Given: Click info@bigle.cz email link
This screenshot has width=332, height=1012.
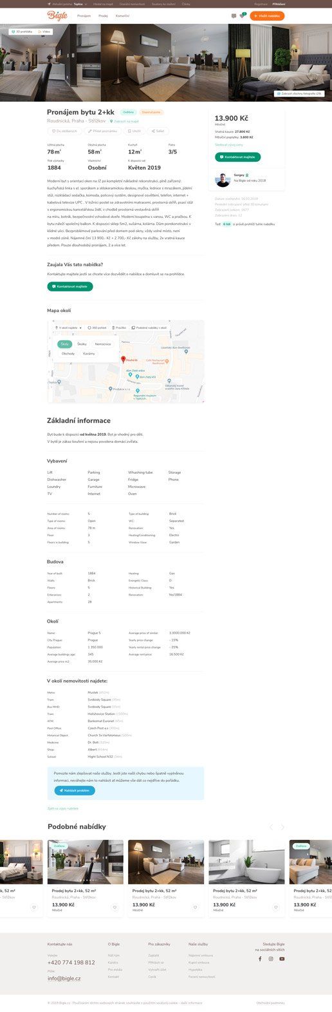Looking at the screenshot, I should pos(64,978).
